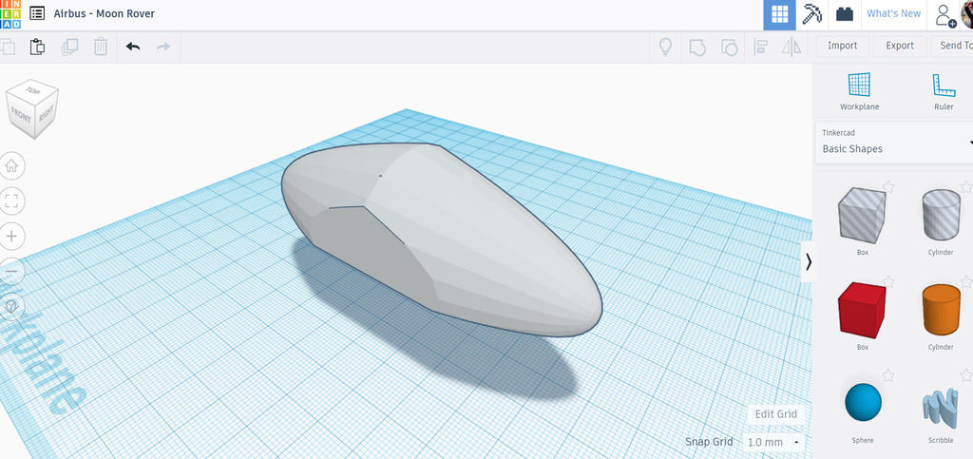Click the Group shapes icon
Viewport: 973px width, 459px height.
pyautogui.click(x=697, y=48)
